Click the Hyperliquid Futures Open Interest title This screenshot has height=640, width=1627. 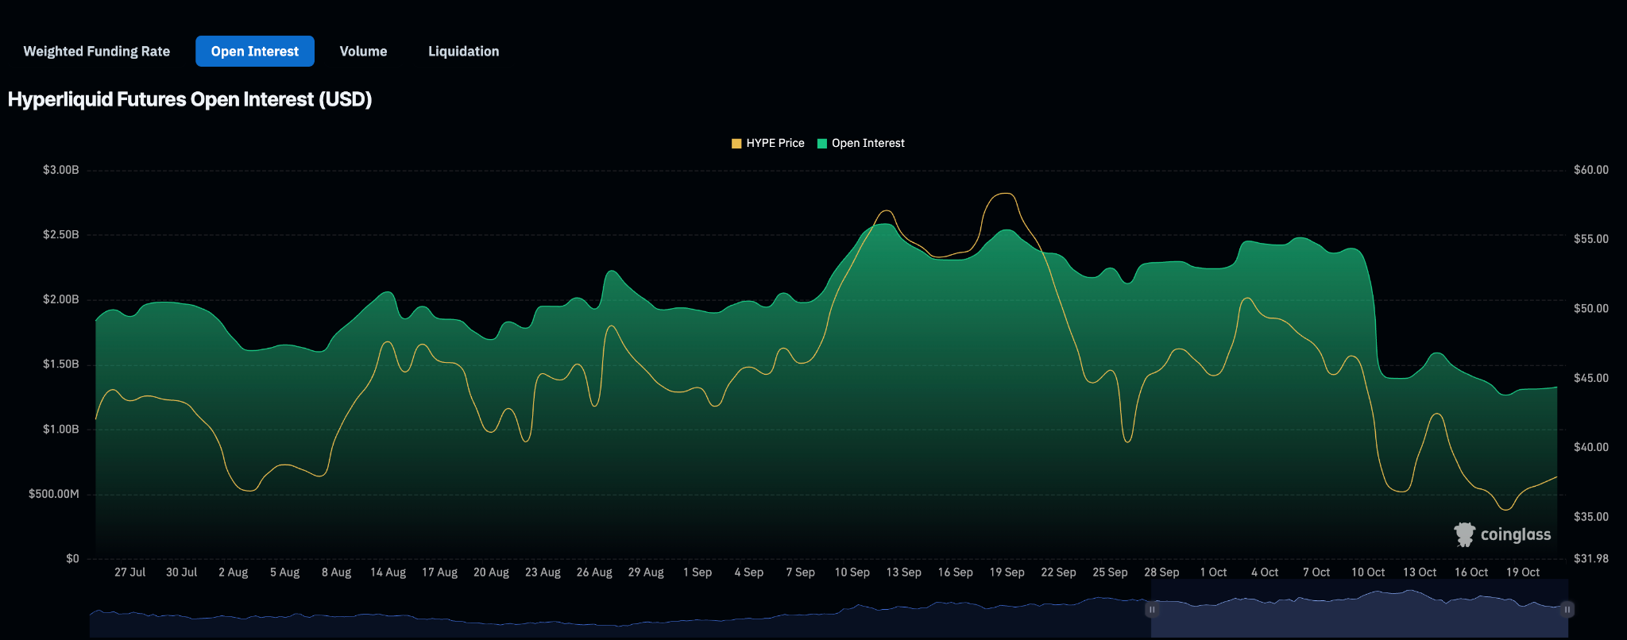[190, 100]
